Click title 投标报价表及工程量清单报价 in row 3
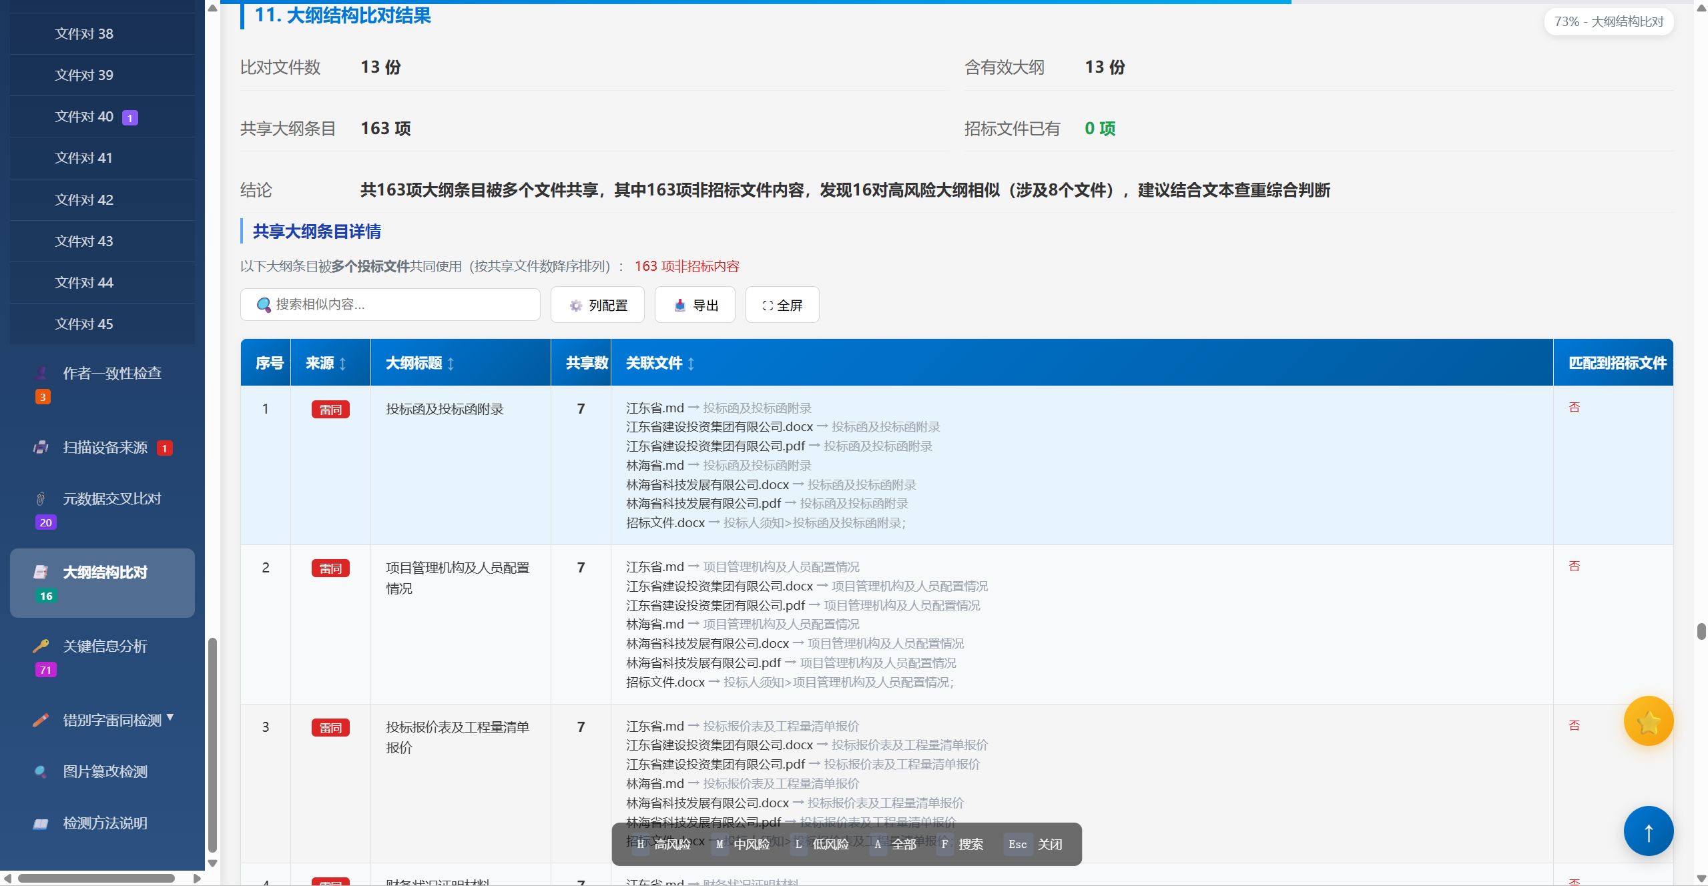 (x=458, y=737)
